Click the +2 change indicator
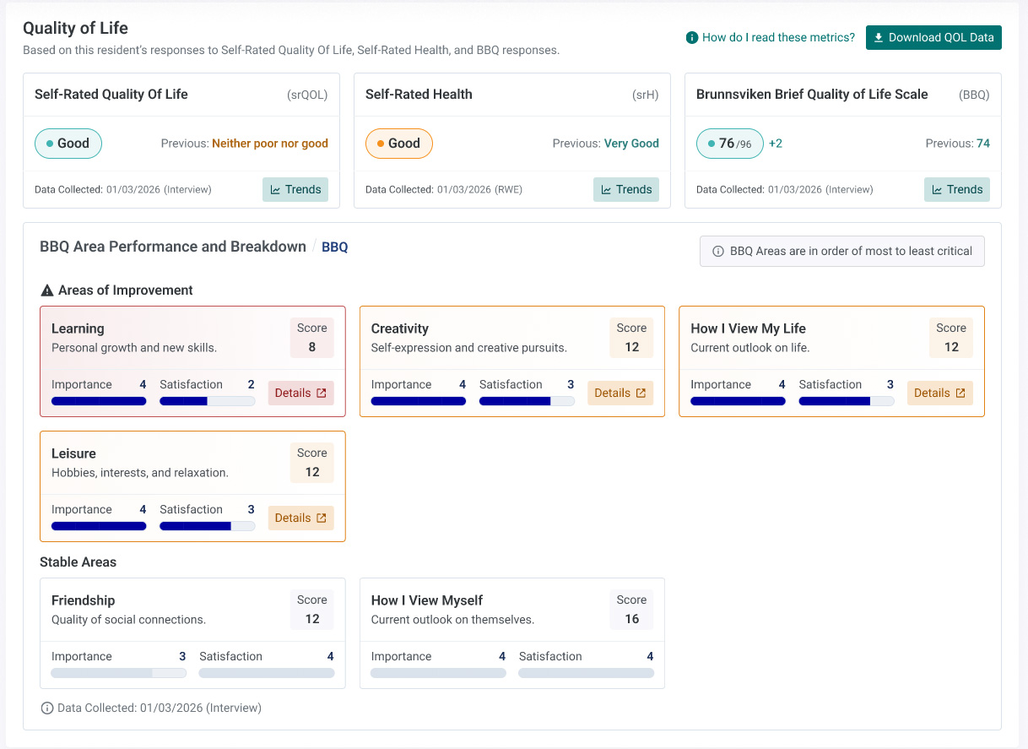This screenshot has height=749, width=1028. click(x=776, y=144)
